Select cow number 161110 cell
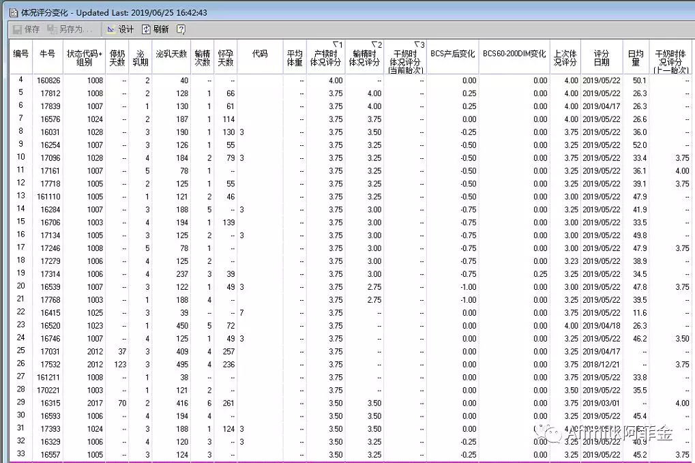695x463 pixels. tap(48, 196)
